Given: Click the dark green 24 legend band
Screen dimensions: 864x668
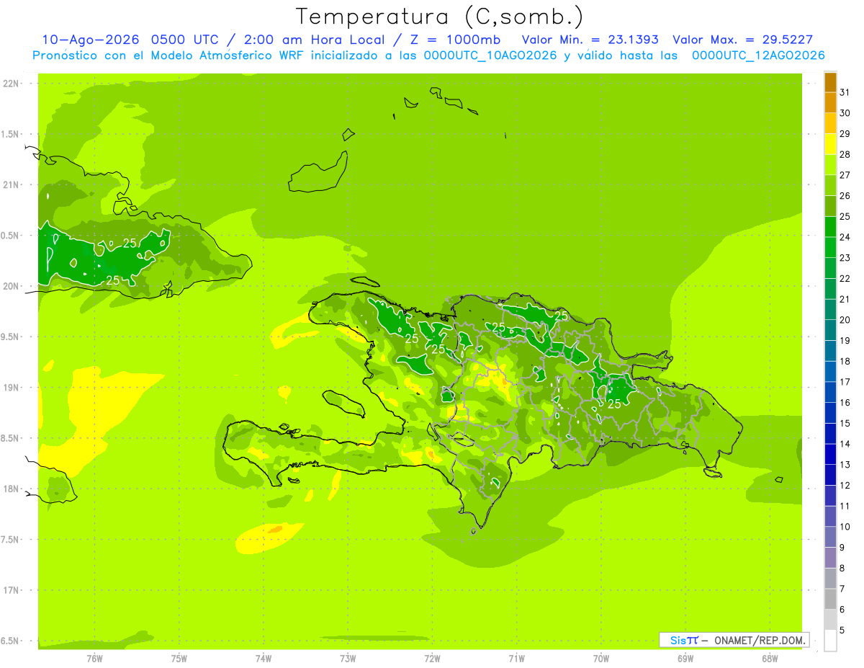Looking at the screenshot, I should [830, 227].
